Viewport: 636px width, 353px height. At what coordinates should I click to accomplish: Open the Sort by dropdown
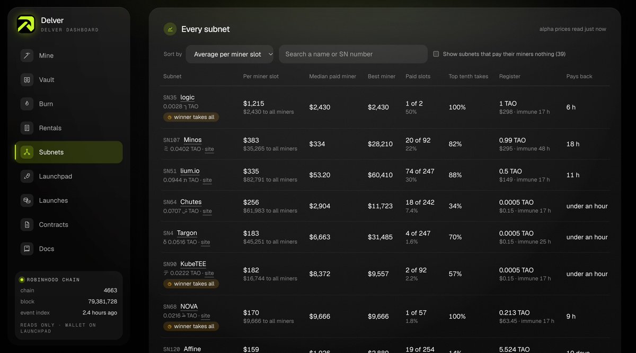tap(230, 54)
